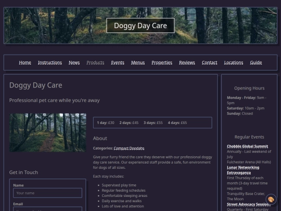
Task: Select the 4 days: £65 price
Action: [177, 123]
